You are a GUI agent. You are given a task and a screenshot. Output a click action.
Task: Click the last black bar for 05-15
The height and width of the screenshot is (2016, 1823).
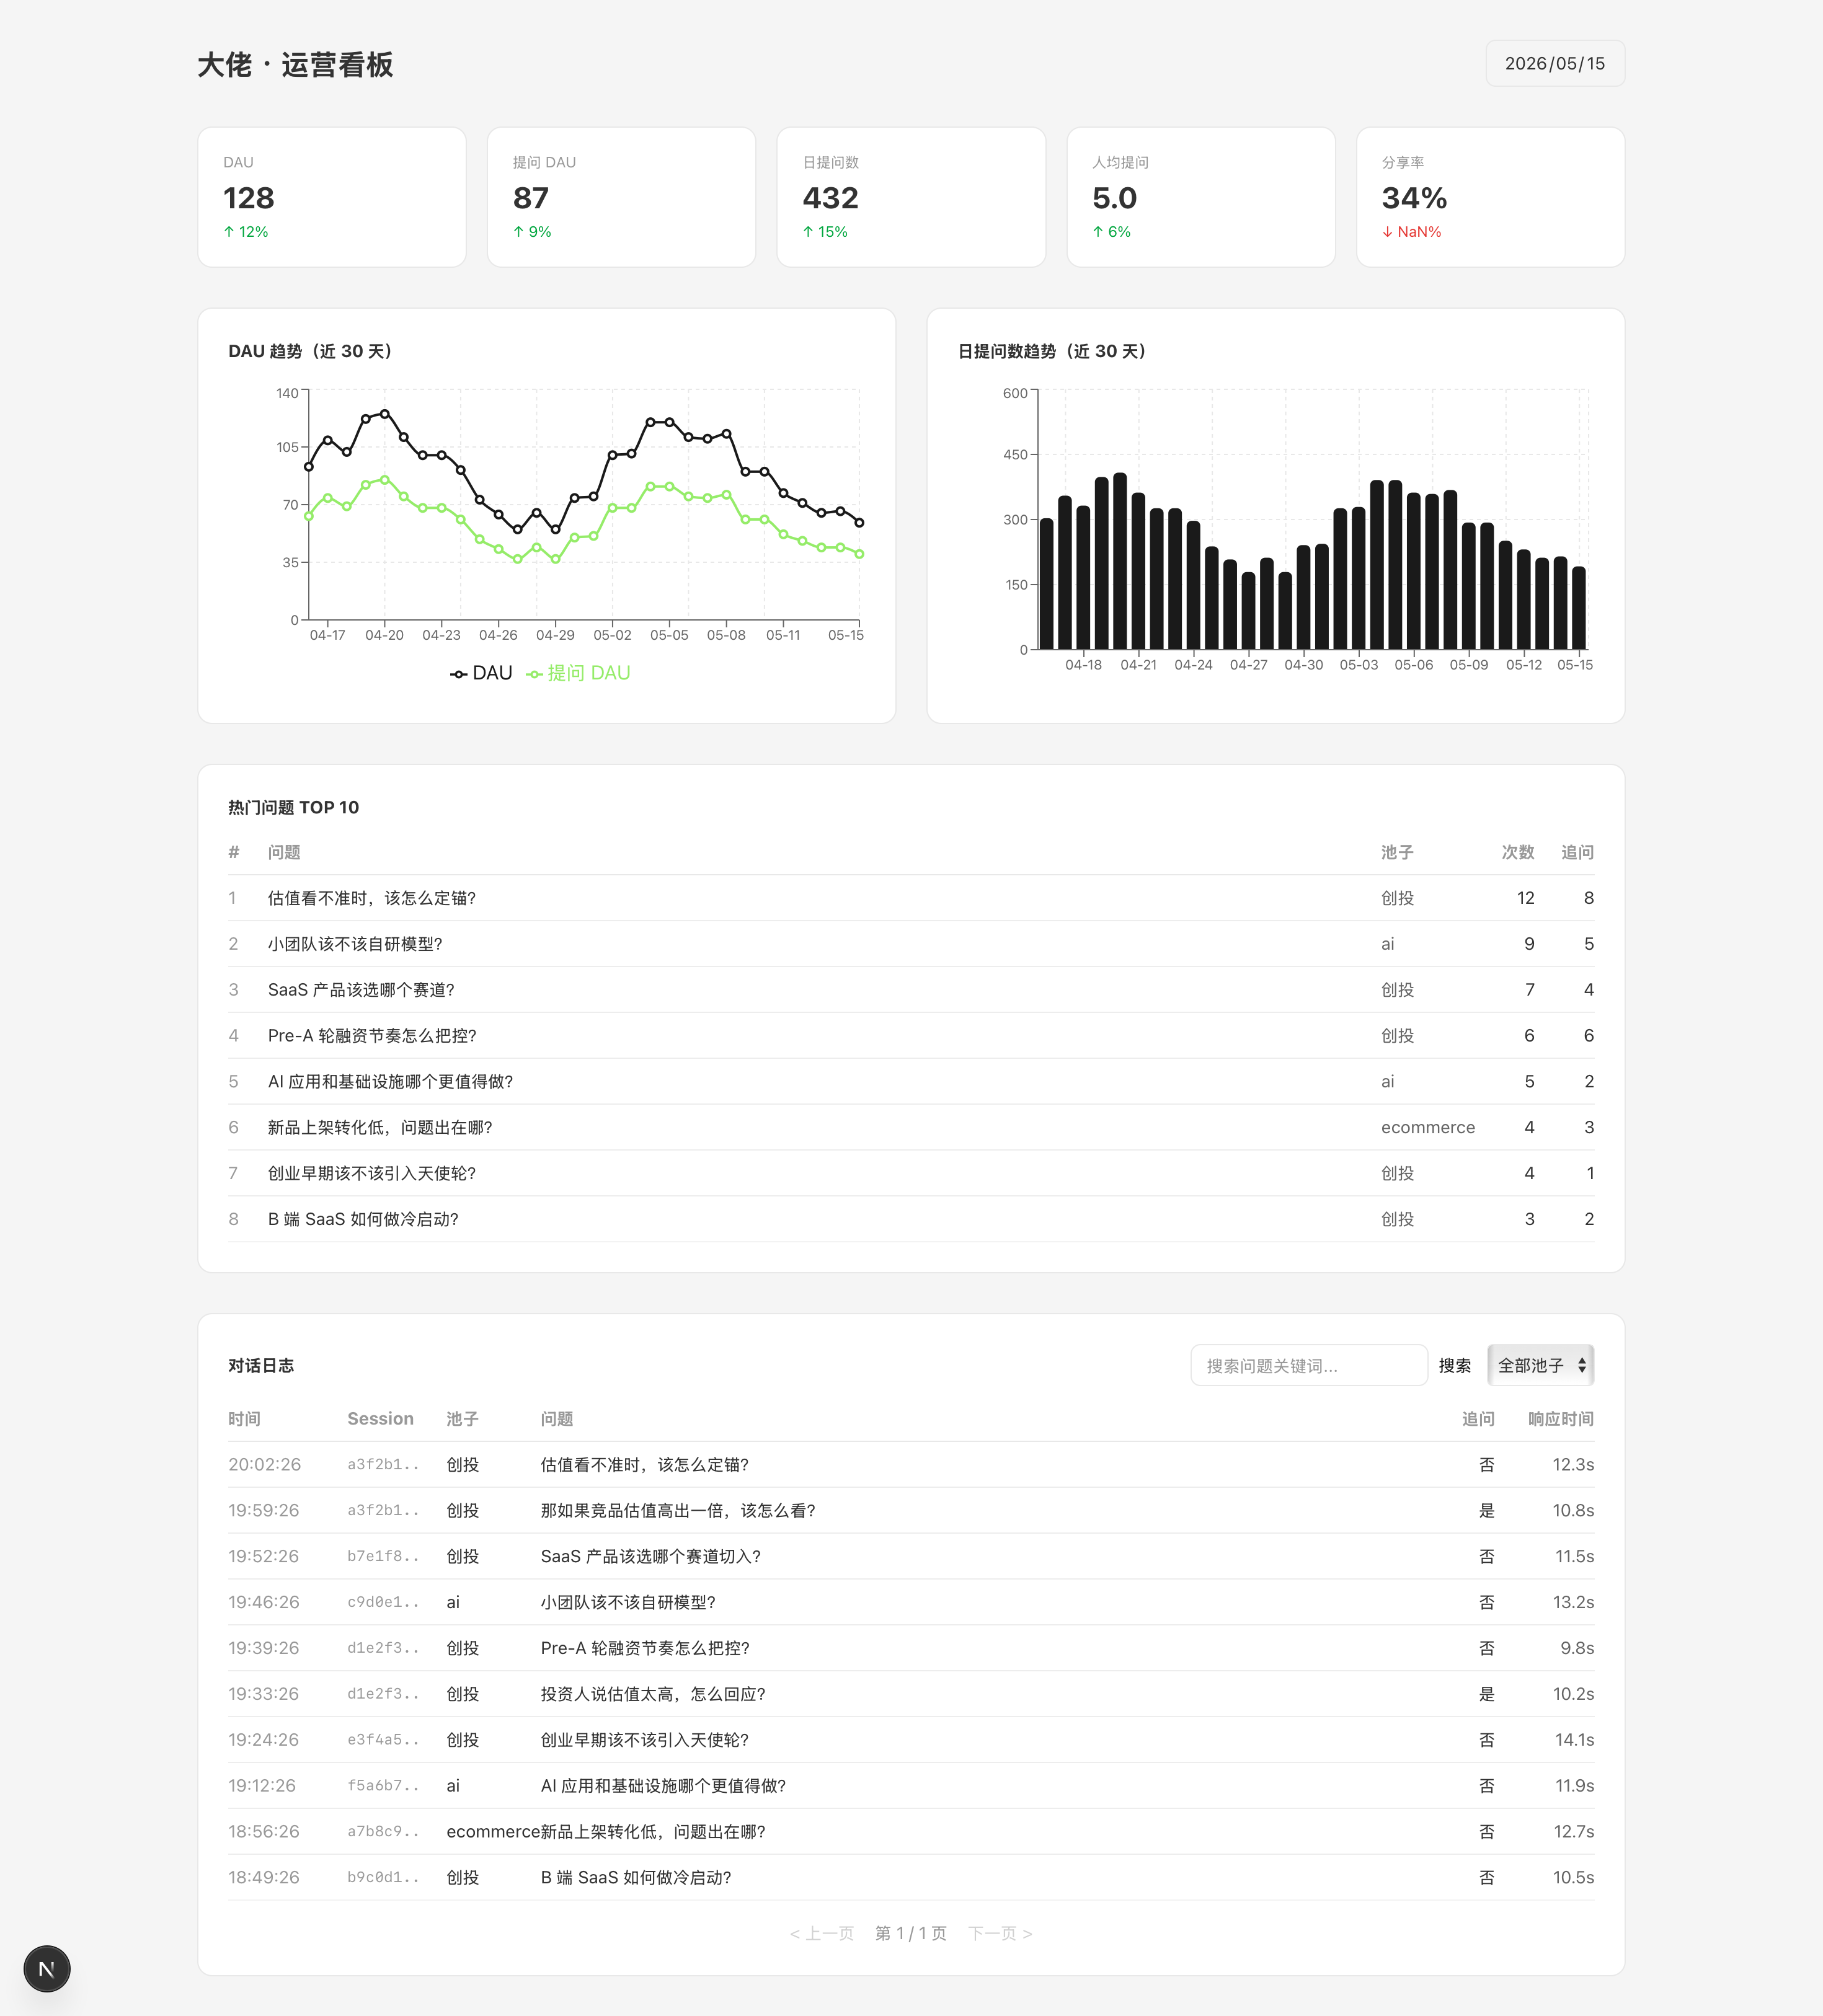pyautogui.click(x=1579, y=608)
